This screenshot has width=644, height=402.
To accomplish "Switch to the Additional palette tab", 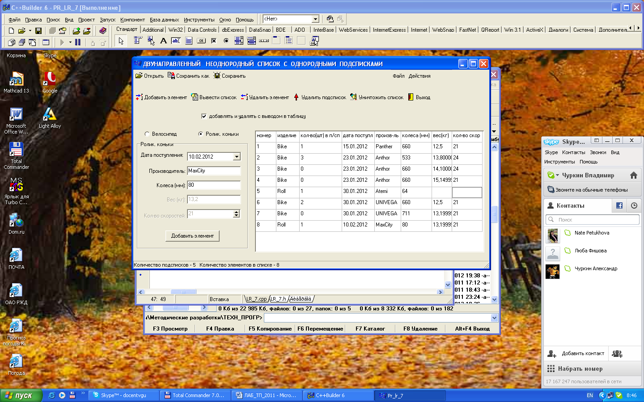I will point(153,30).
